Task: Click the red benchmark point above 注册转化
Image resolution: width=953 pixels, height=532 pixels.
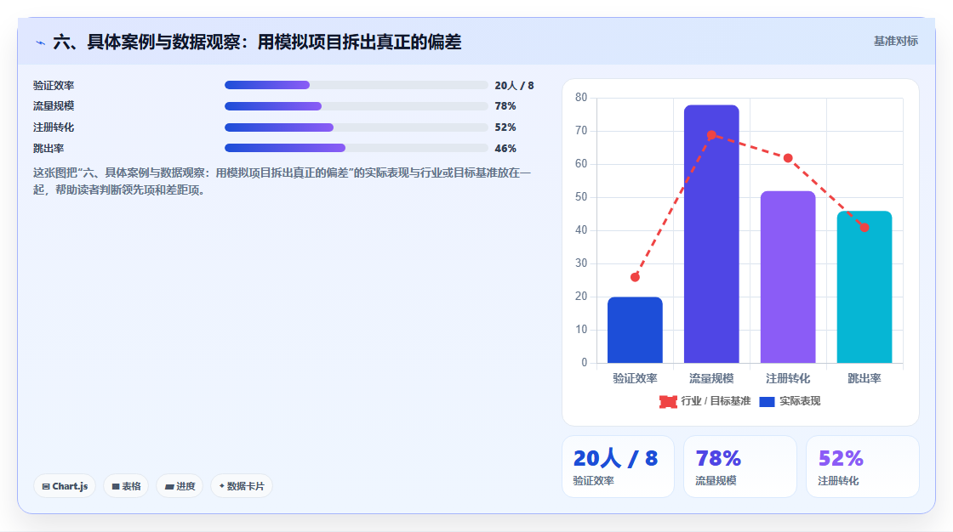Action: [x=788, y=158]
